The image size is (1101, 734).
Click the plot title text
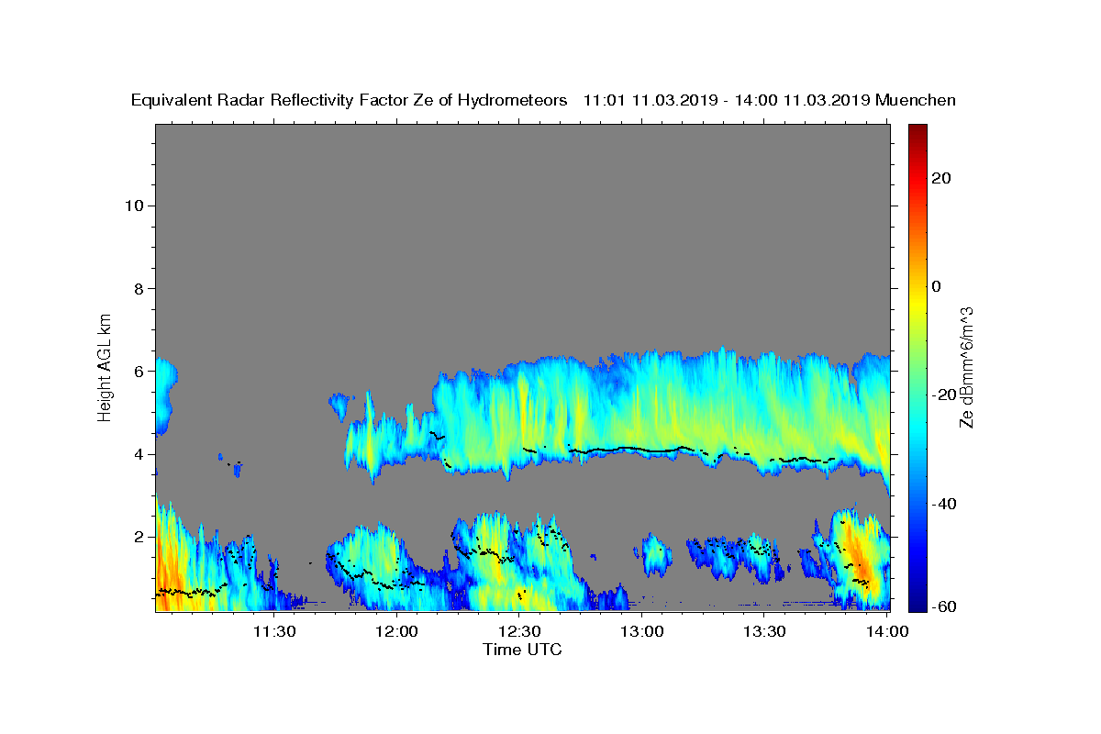point(543,101)
